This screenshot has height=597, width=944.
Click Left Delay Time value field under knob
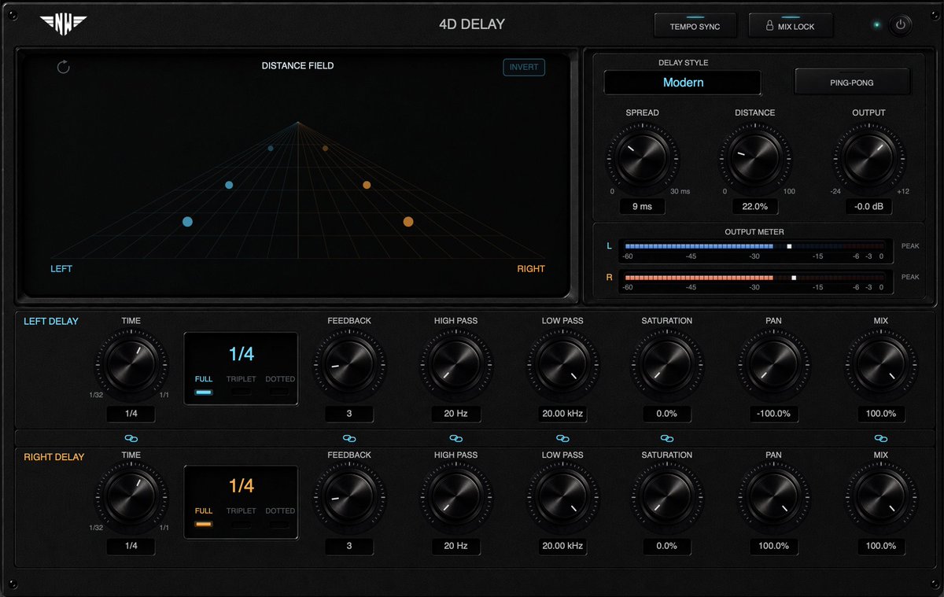(131, 414)
